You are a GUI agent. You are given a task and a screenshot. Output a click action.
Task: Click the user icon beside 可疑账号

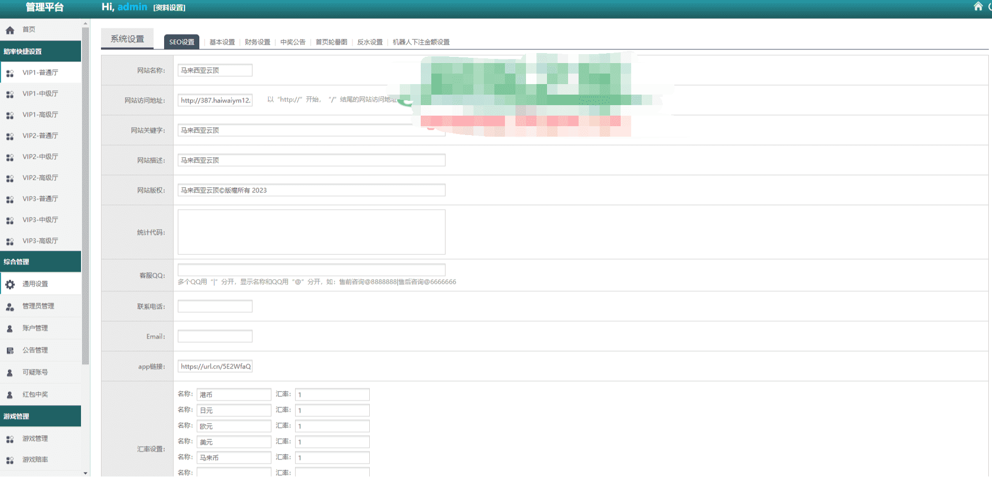coord(10,373)
